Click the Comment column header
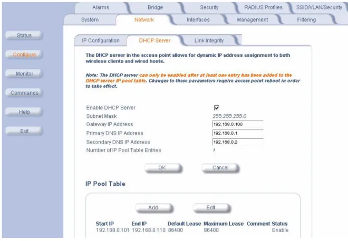Viewport: 348px width, 241px height. (x=258, y=224)
